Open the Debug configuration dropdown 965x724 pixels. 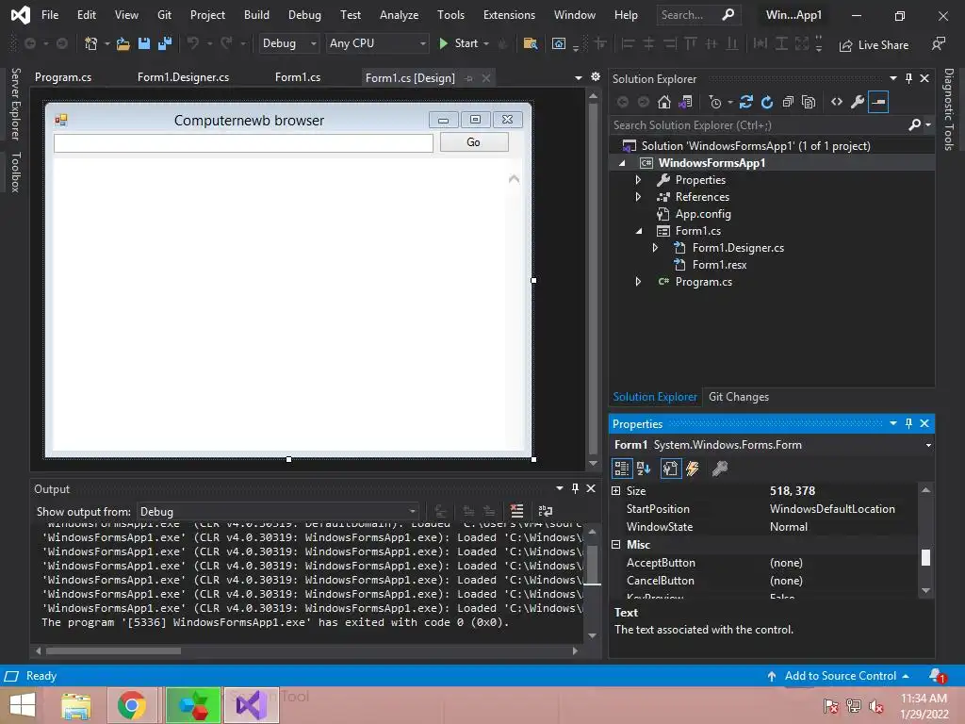[x=288, y=43]
